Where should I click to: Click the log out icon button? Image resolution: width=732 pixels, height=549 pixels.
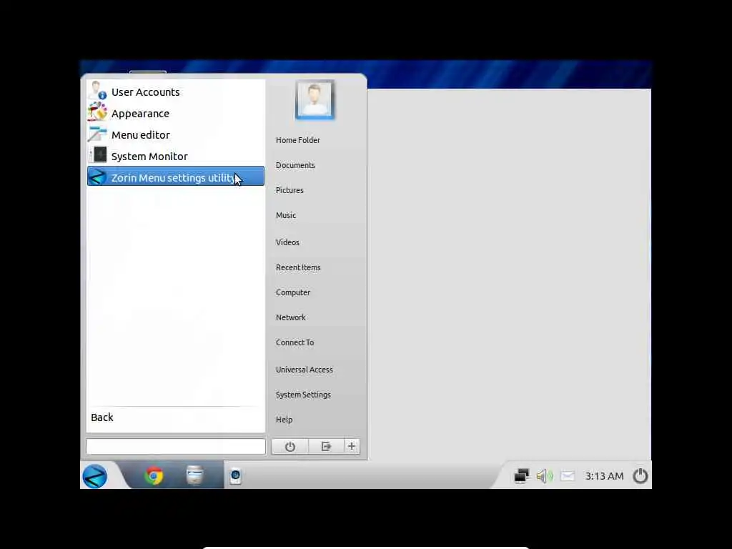pyautogui.click(x=326, y=447)
